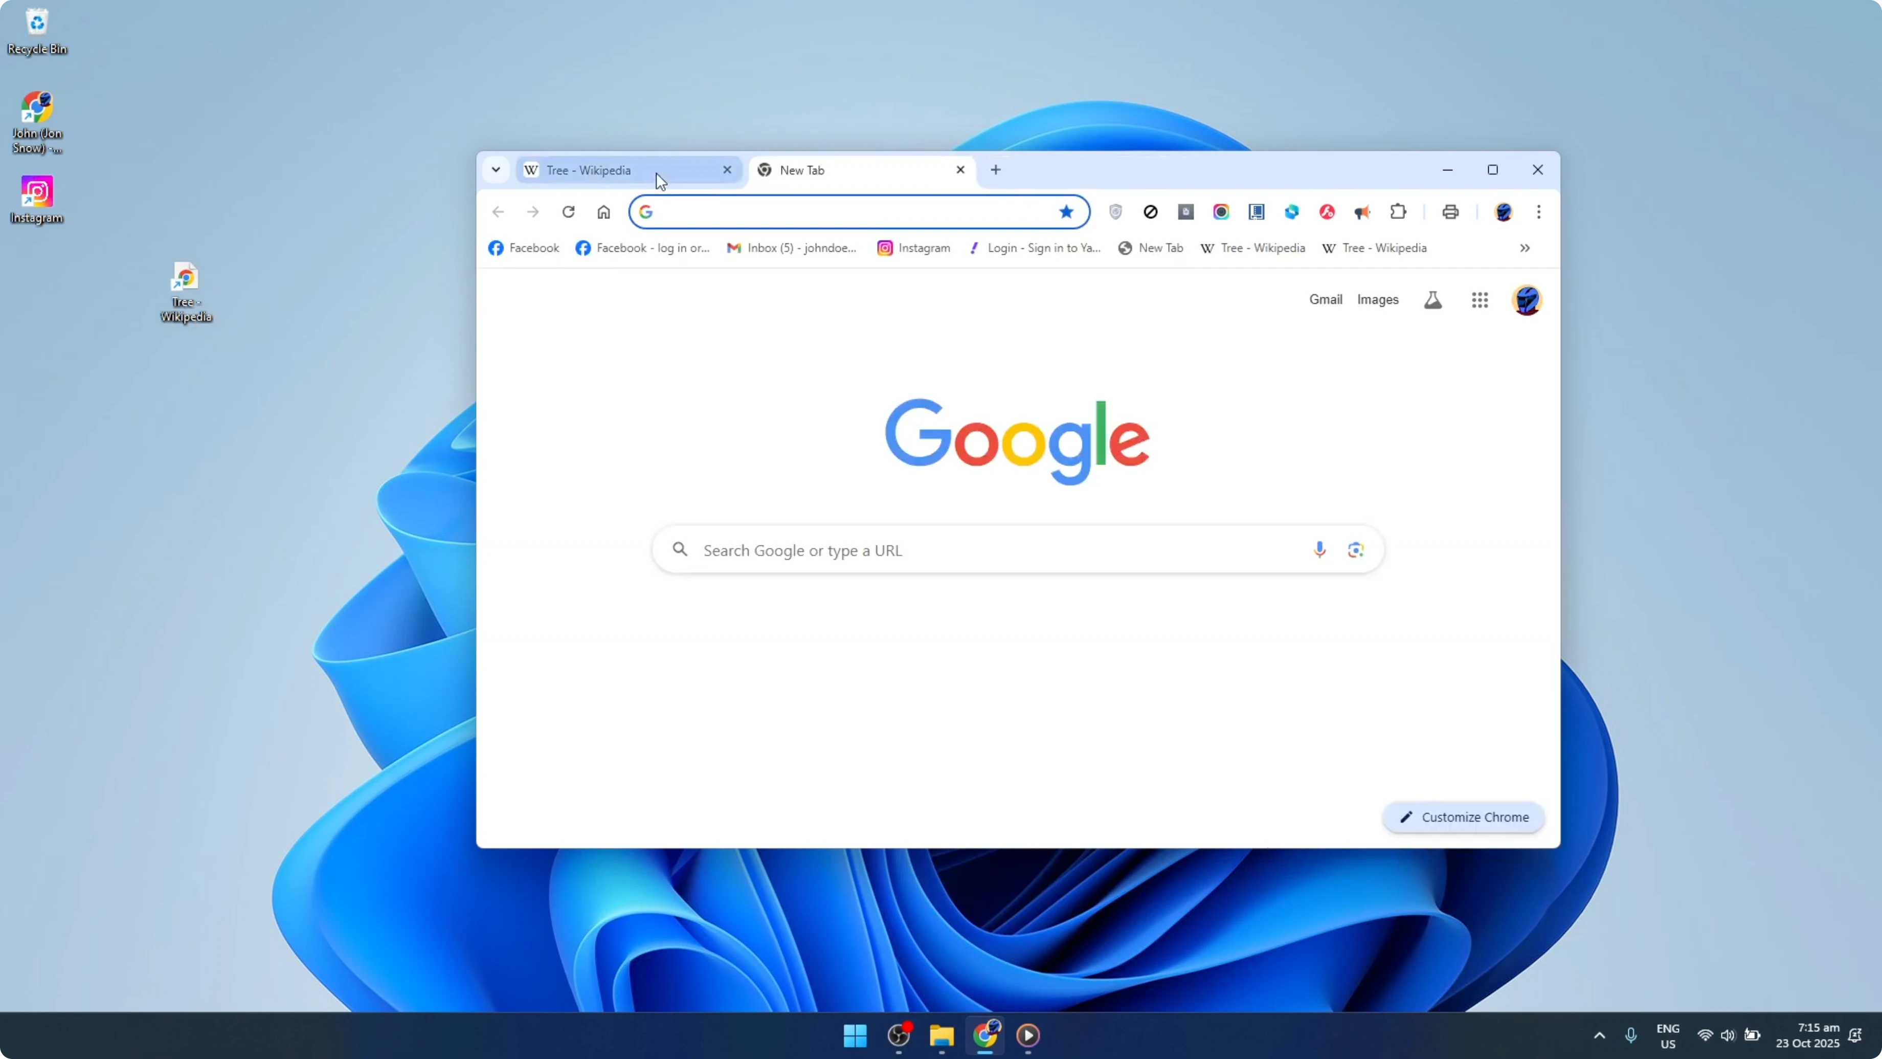Open the rainbow camera lens extension
The height and width of the screenshot is (1059, 1882).
(1221, 212)
